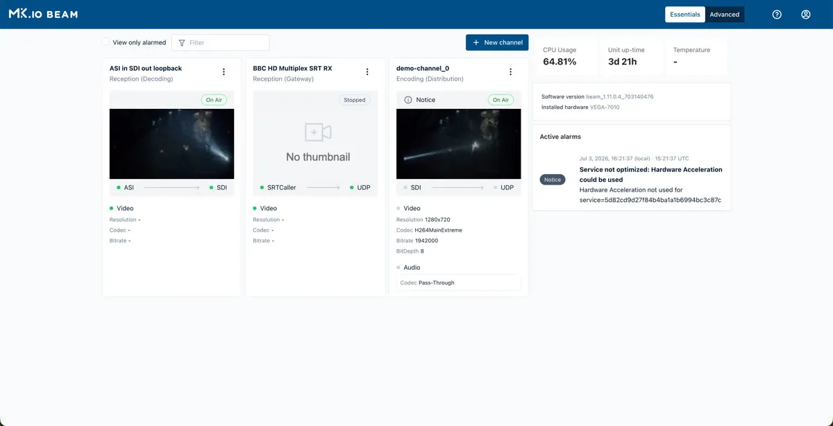Click the plus icon on New channel
Screen dimensions: 833x426
click(476, 42)
